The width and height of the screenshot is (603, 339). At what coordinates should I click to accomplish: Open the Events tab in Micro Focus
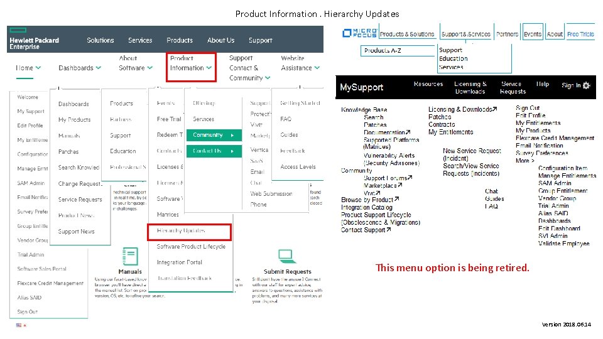point(532,34)
